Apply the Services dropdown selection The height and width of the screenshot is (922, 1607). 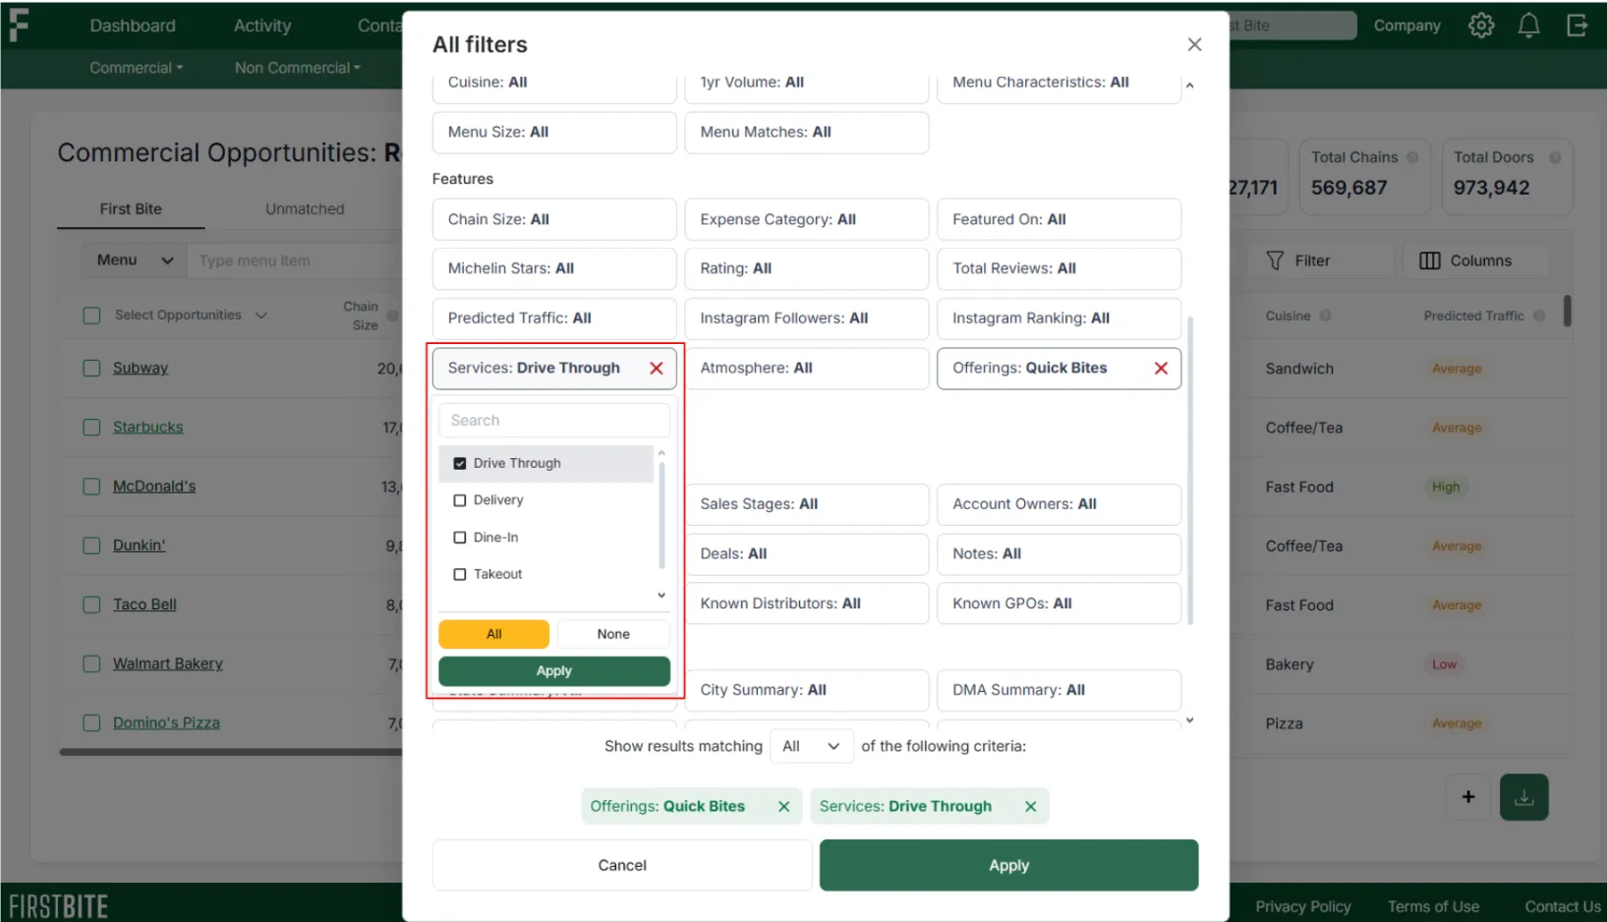554,671
